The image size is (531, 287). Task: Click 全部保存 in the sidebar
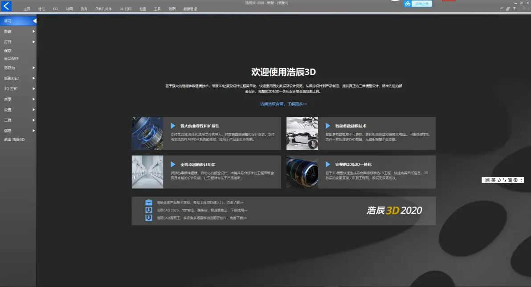(11, 58)
